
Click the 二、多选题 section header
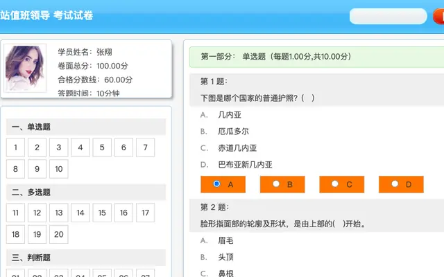coord(86,193)
